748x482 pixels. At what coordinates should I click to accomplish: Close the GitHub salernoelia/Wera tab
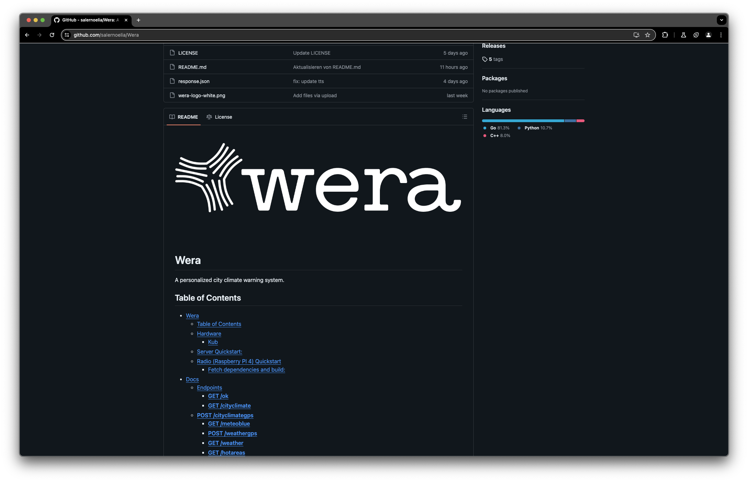click(126, 20)
